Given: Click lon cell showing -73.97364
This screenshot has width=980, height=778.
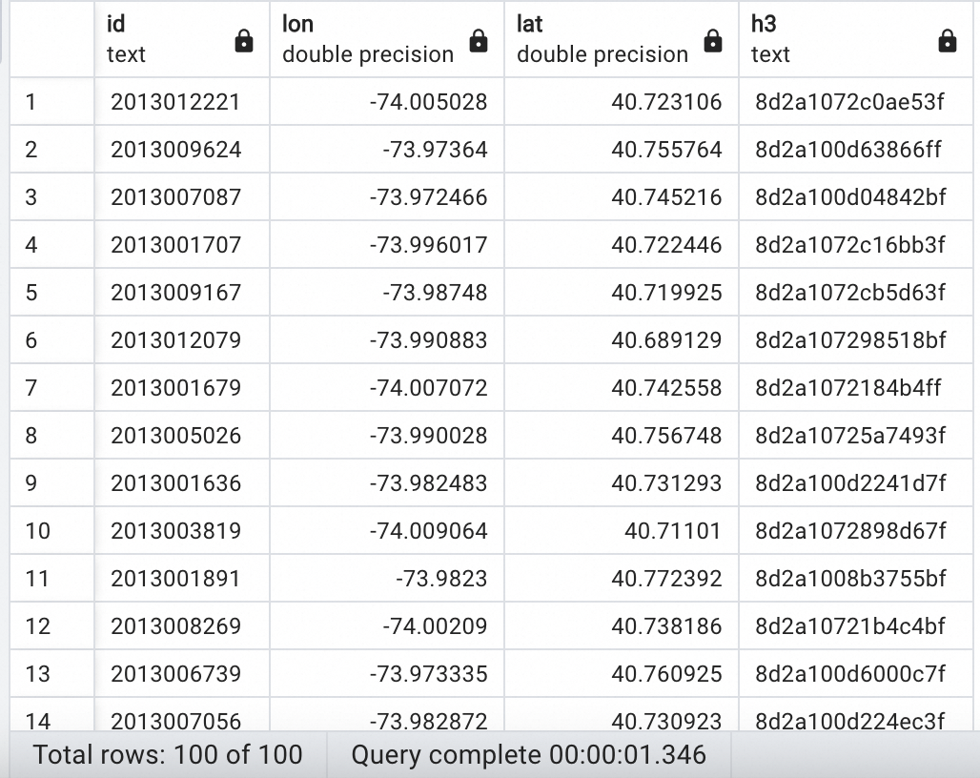Looking at the screenshot, I should [387, 150].
